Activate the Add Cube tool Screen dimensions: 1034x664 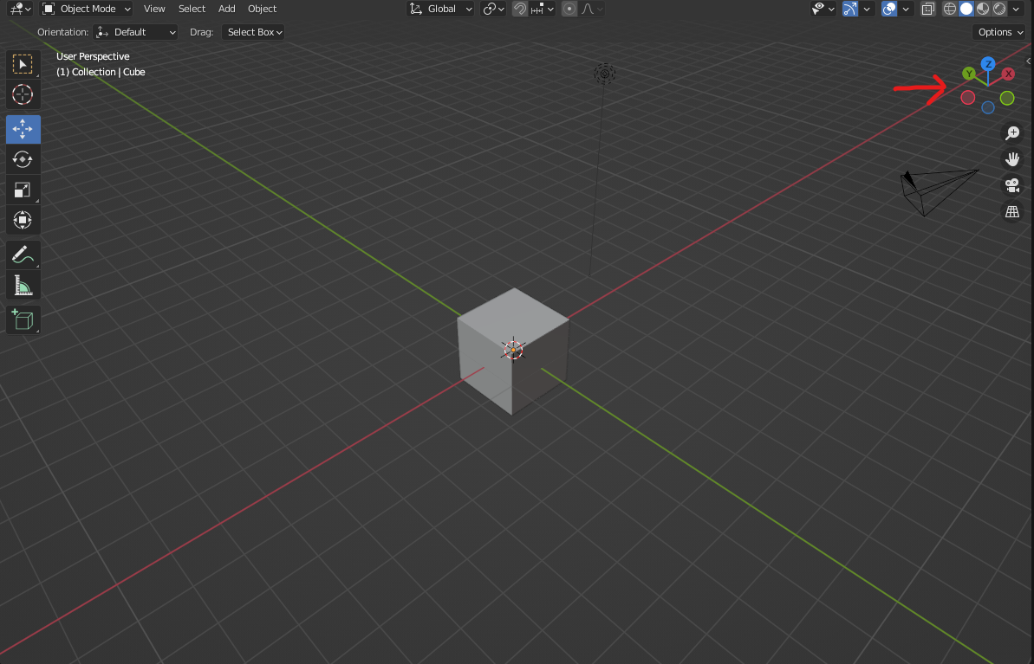23,319
